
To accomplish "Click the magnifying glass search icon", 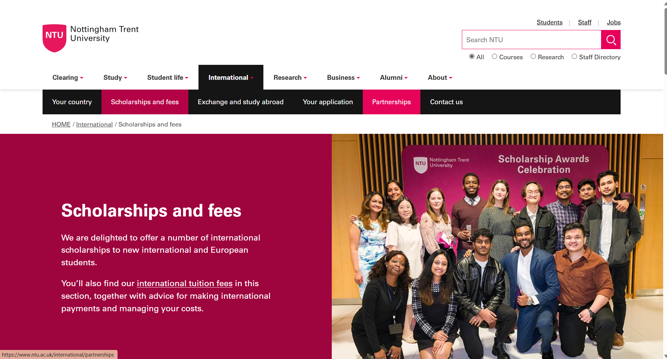I will [610, 40].
